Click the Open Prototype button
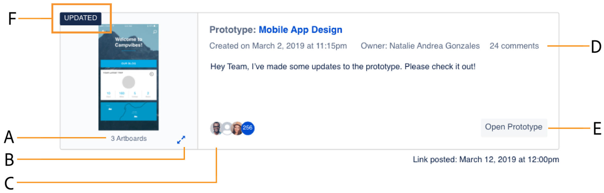604x193 pixels. tap(513, 127)
